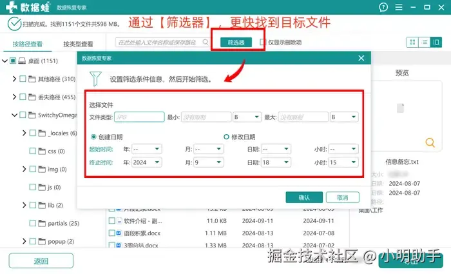The width and height of the screenshot is (451, 274).
Task: Click the 其他路径 folder icon
Action: (32, 79)
